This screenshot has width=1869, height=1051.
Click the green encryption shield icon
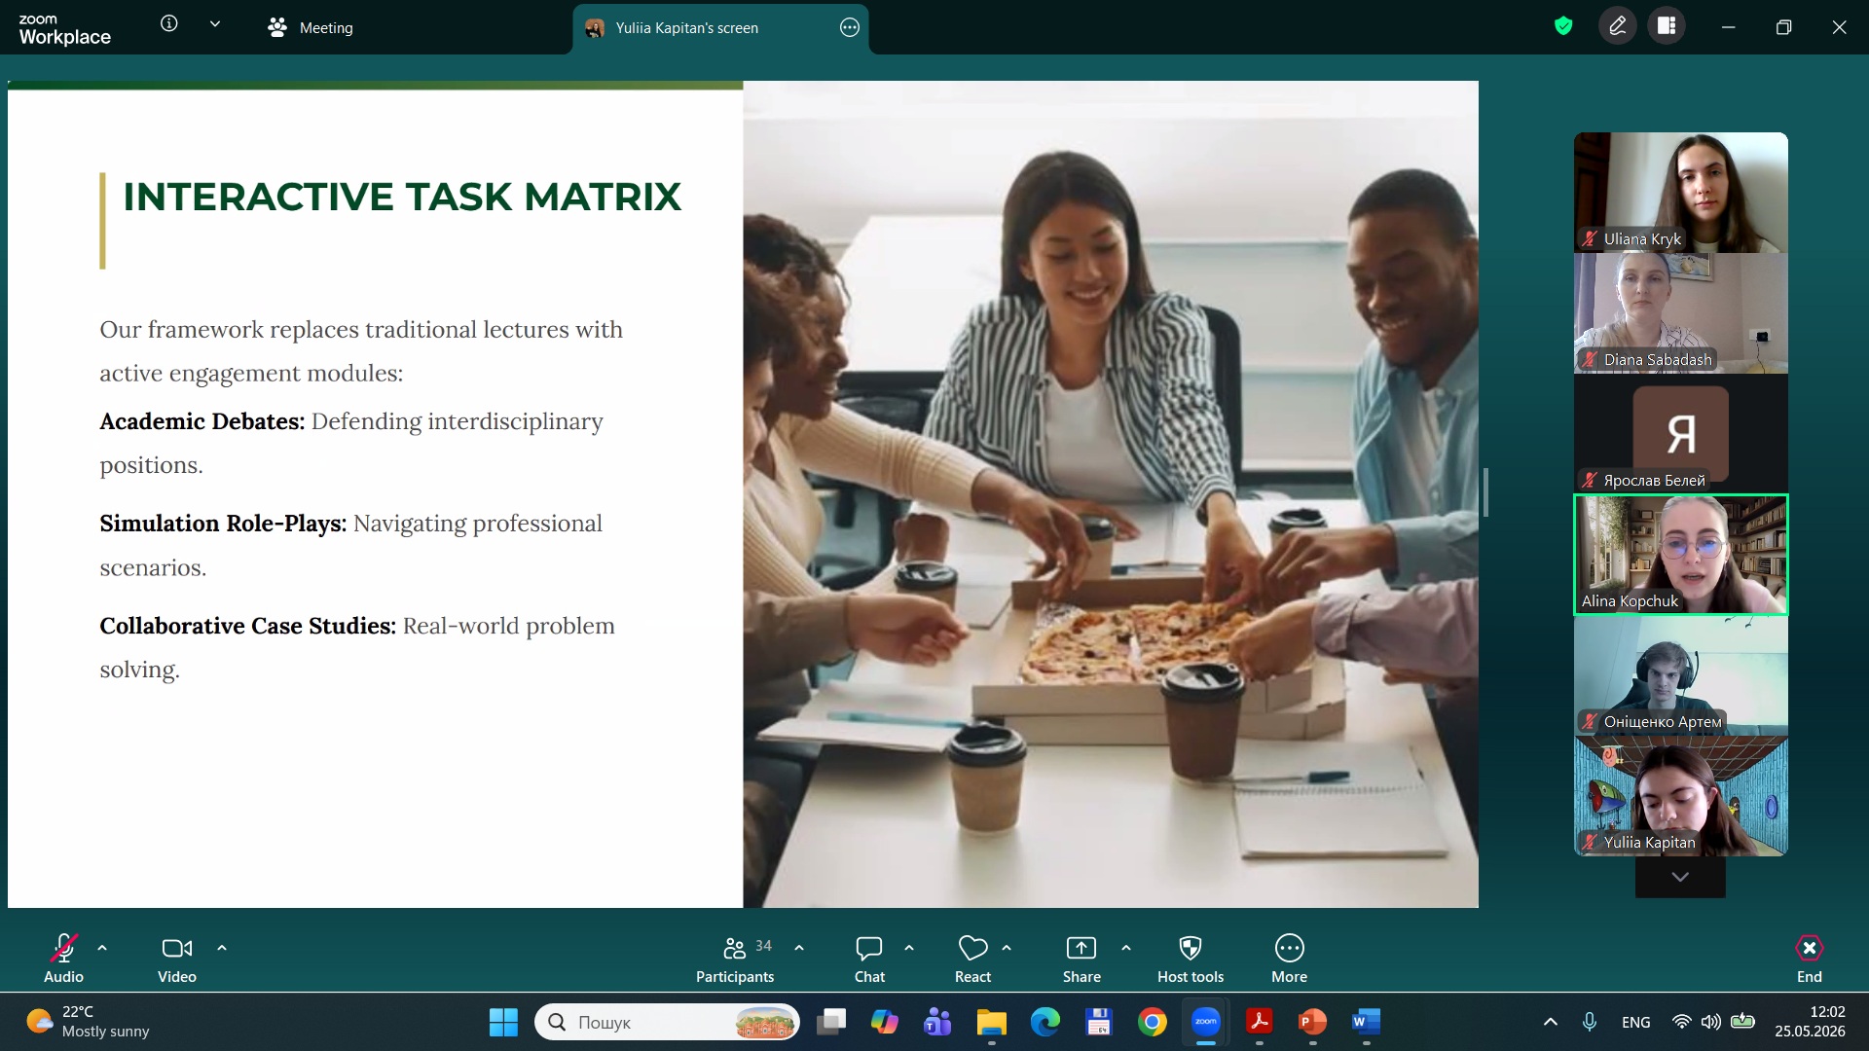coord(1563,26)
